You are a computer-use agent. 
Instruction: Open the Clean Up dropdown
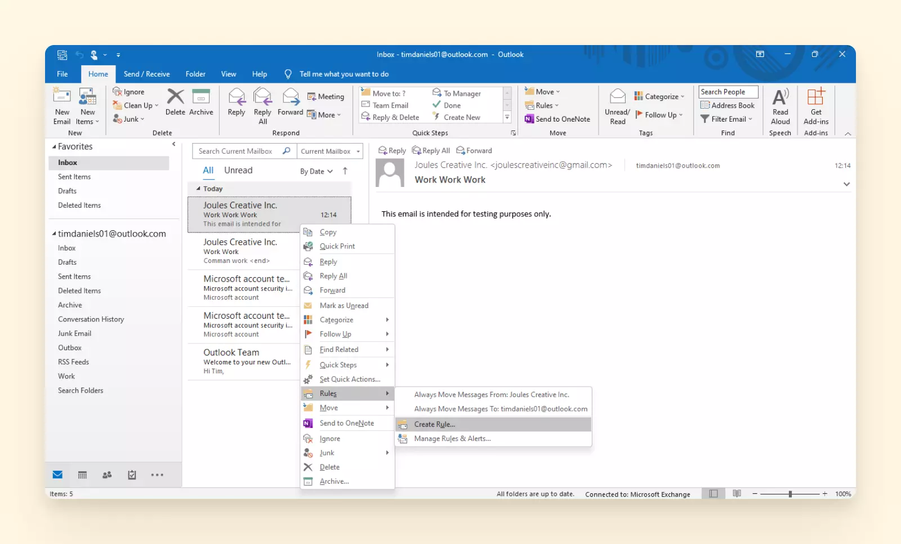135,105
